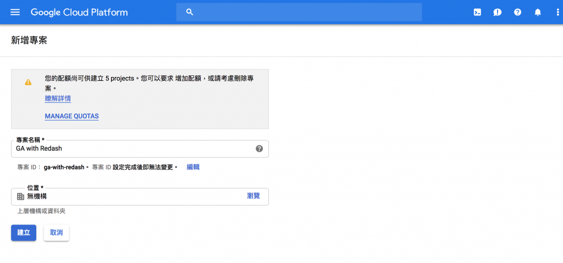Click the 取消 button
Screen dimensions: 563x263
(57, 232)
